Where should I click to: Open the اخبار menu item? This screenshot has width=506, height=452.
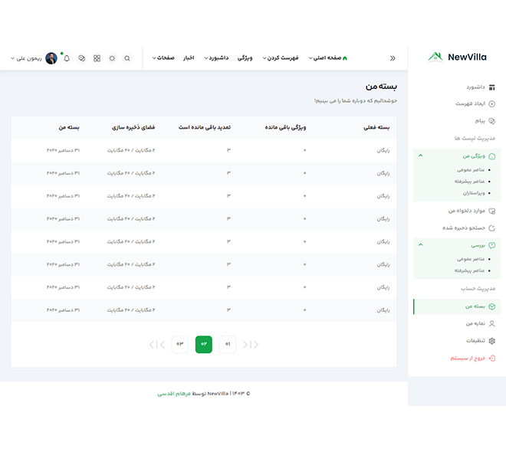tap(189, 58)
